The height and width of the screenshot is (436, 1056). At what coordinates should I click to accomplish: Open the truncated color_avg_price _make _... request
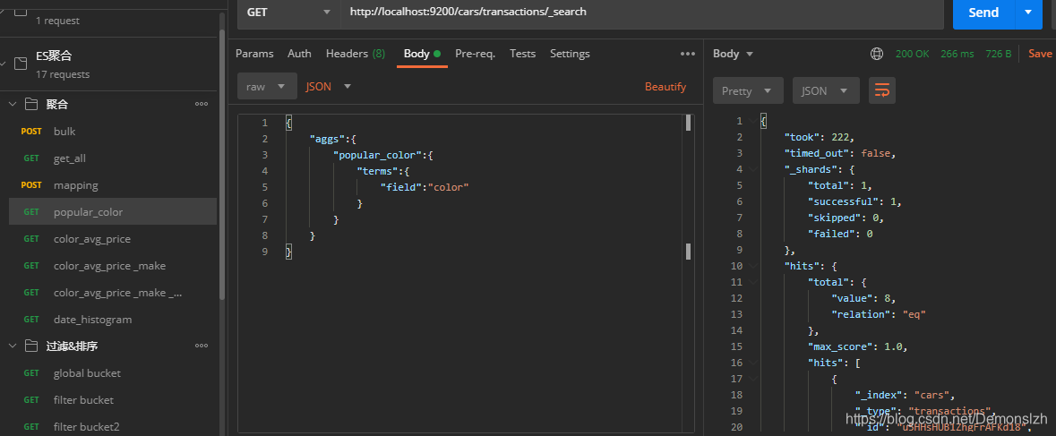coord(113,293)
